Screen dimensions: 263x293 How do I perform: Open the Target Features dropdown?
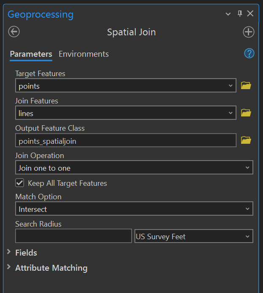click(231, 86)
